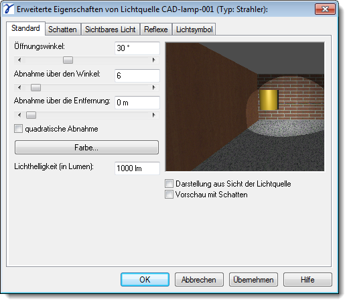Switch to the Standard tab

(25, 28)
